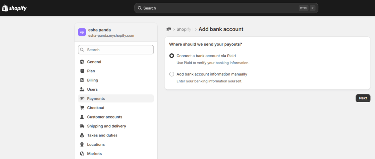Go to Taxes and duties settings
The width and height of the screenshot is (375, 159).
[x=116, y=135]
